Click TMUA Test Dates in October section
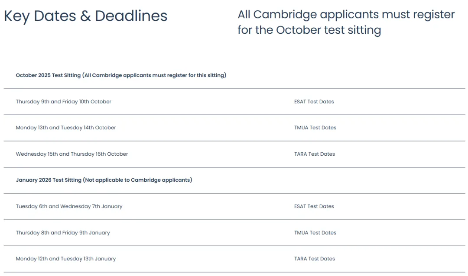The image size is (468, 276). coord(315,128)
